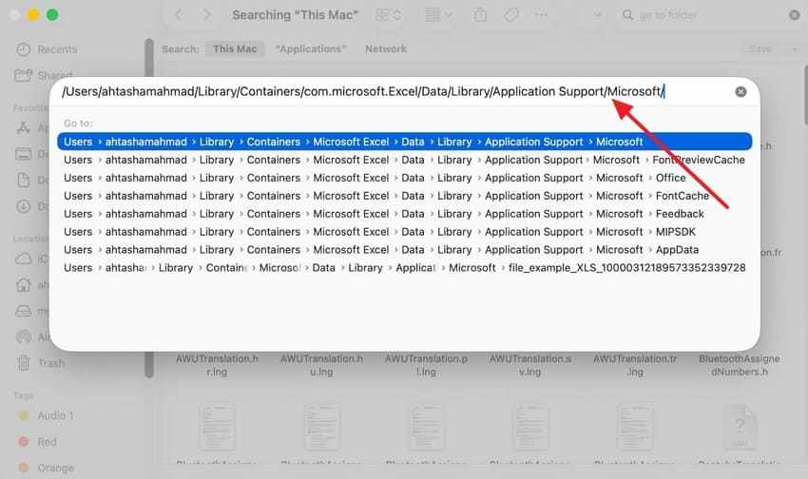Choose the file_example_XLS path suggestion
This screenshot has height=479, width=808.
tap(405, 268)
